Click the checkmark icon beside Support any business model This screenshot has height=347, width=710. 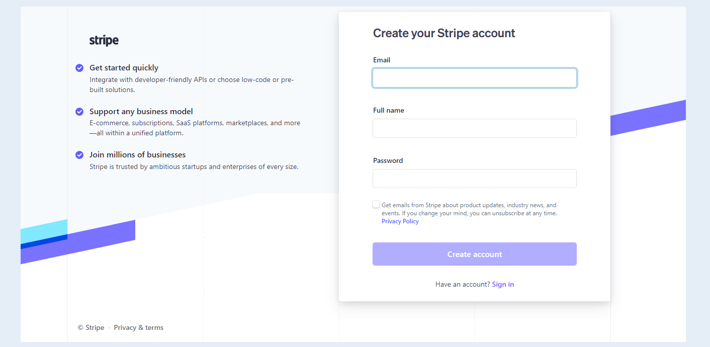[x=79, y=112]
